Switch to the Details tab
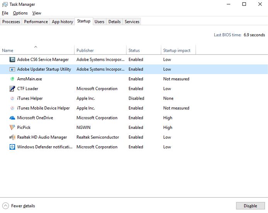The height and width of the screenshot is (213, 268). tap(115, 22)
